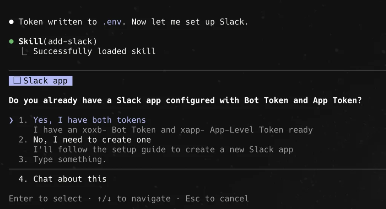This screenshot has width=386, height=209.
Task: Click the green status dot next to Skill(add-slack)
Action: [x=11, y=41]
